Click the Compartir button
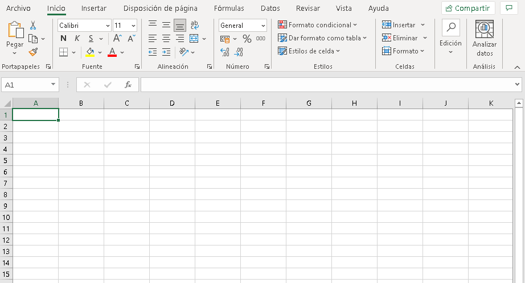The image size is (525, 283). (x=468, y=8)
